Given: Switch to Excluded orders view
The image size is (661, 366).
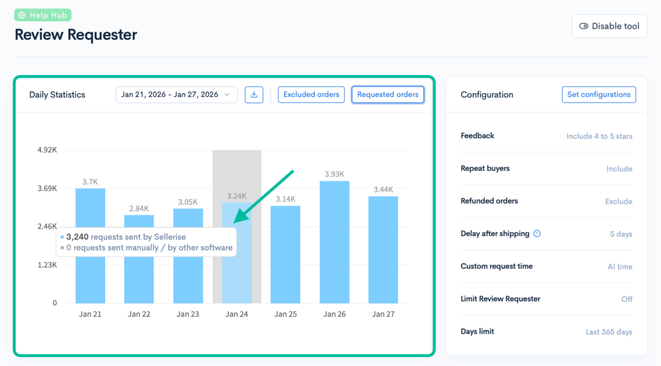Looking at the screenshot, I should (311, 95).
